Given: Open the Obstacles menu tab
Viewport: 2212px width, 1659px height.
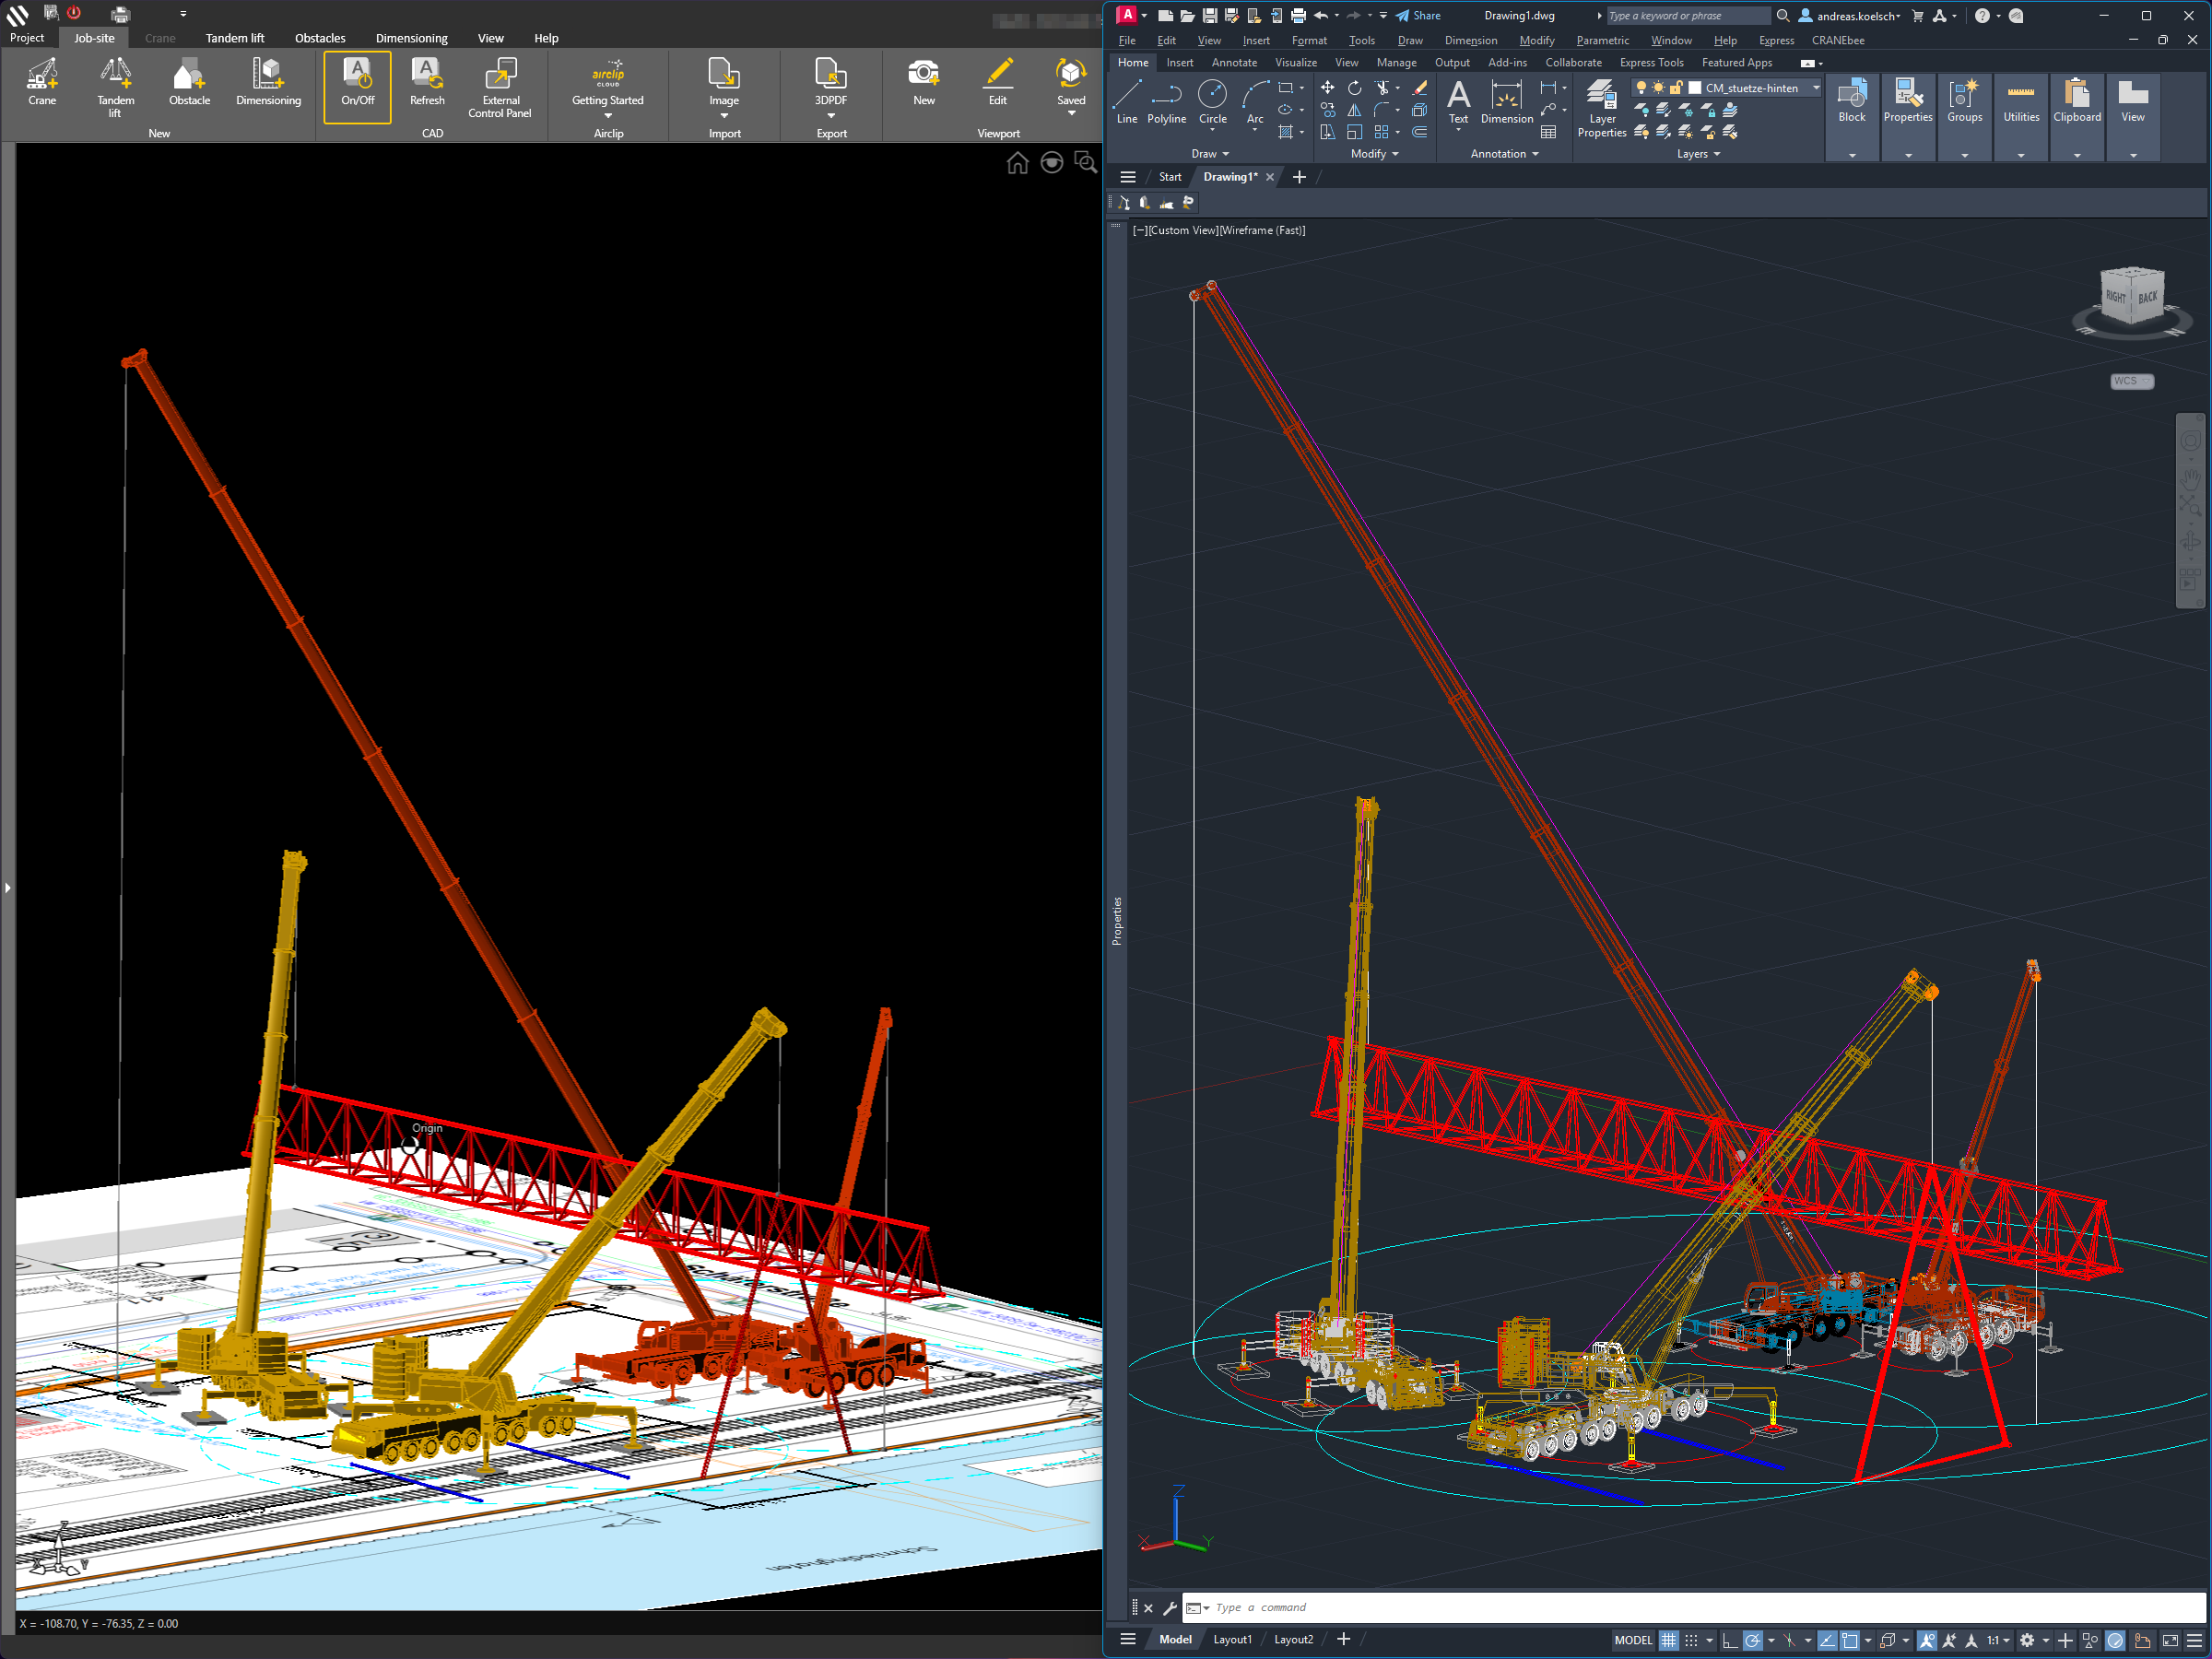Looking at the screenshot, I should [x=320, y=38].
